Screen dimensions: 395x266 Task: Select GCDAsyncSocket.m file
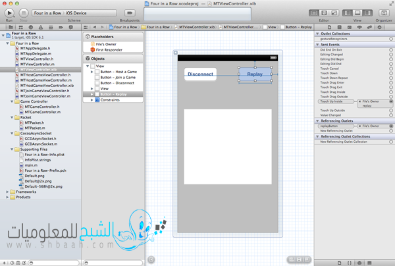pyautogui.click(x=41, y=144)
